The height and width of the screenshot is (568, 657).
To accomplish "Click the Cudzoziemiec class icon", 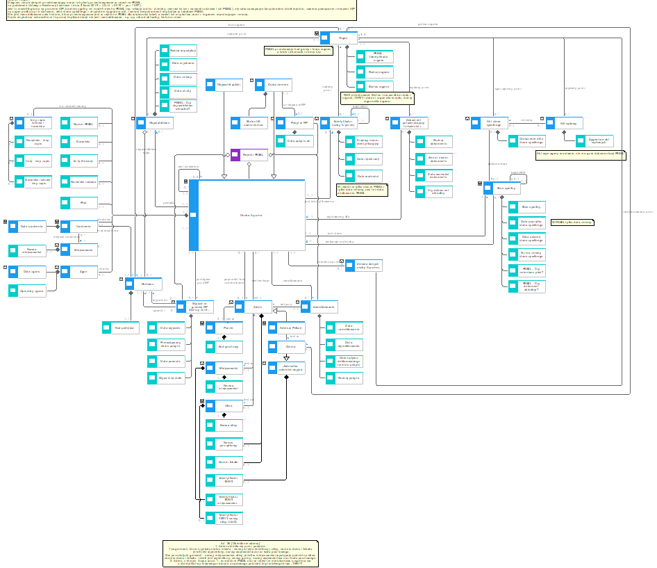I will (x=259, y=85).
